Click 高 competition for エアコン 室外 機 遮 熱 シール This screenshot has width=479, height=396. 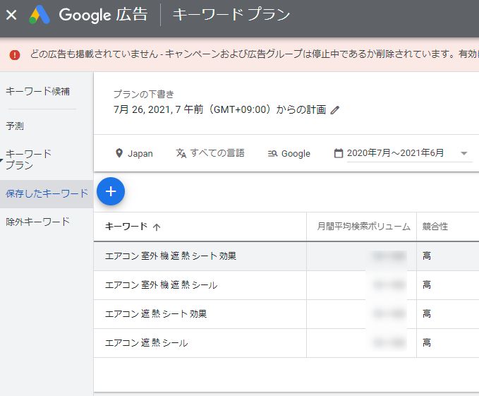click(427, 285)
